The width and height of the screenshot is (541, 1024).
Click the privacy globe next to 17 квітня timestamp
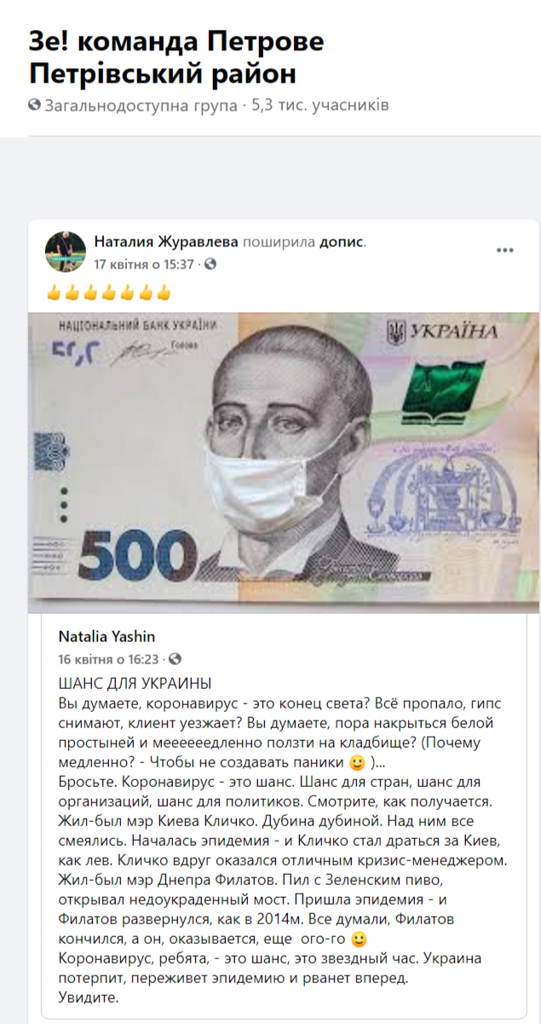(210, 264)
